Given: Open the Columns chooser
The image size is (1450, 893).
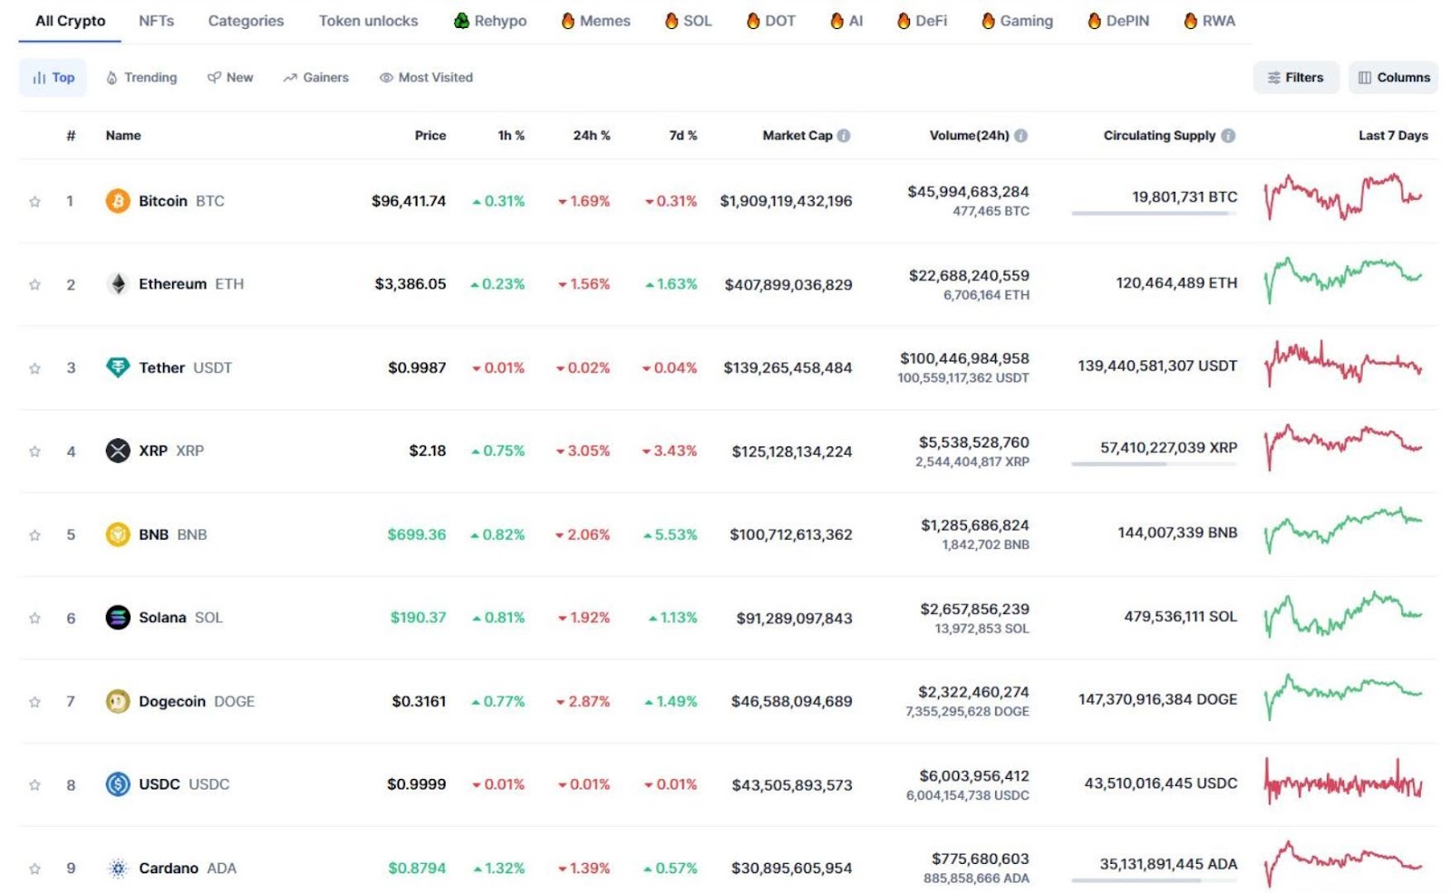Looking at the screenshot, I should [x=1393, y=77].
